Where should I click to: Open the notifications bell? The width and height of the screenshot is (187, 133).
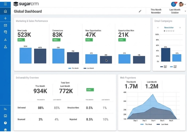(x=174, y=4)
